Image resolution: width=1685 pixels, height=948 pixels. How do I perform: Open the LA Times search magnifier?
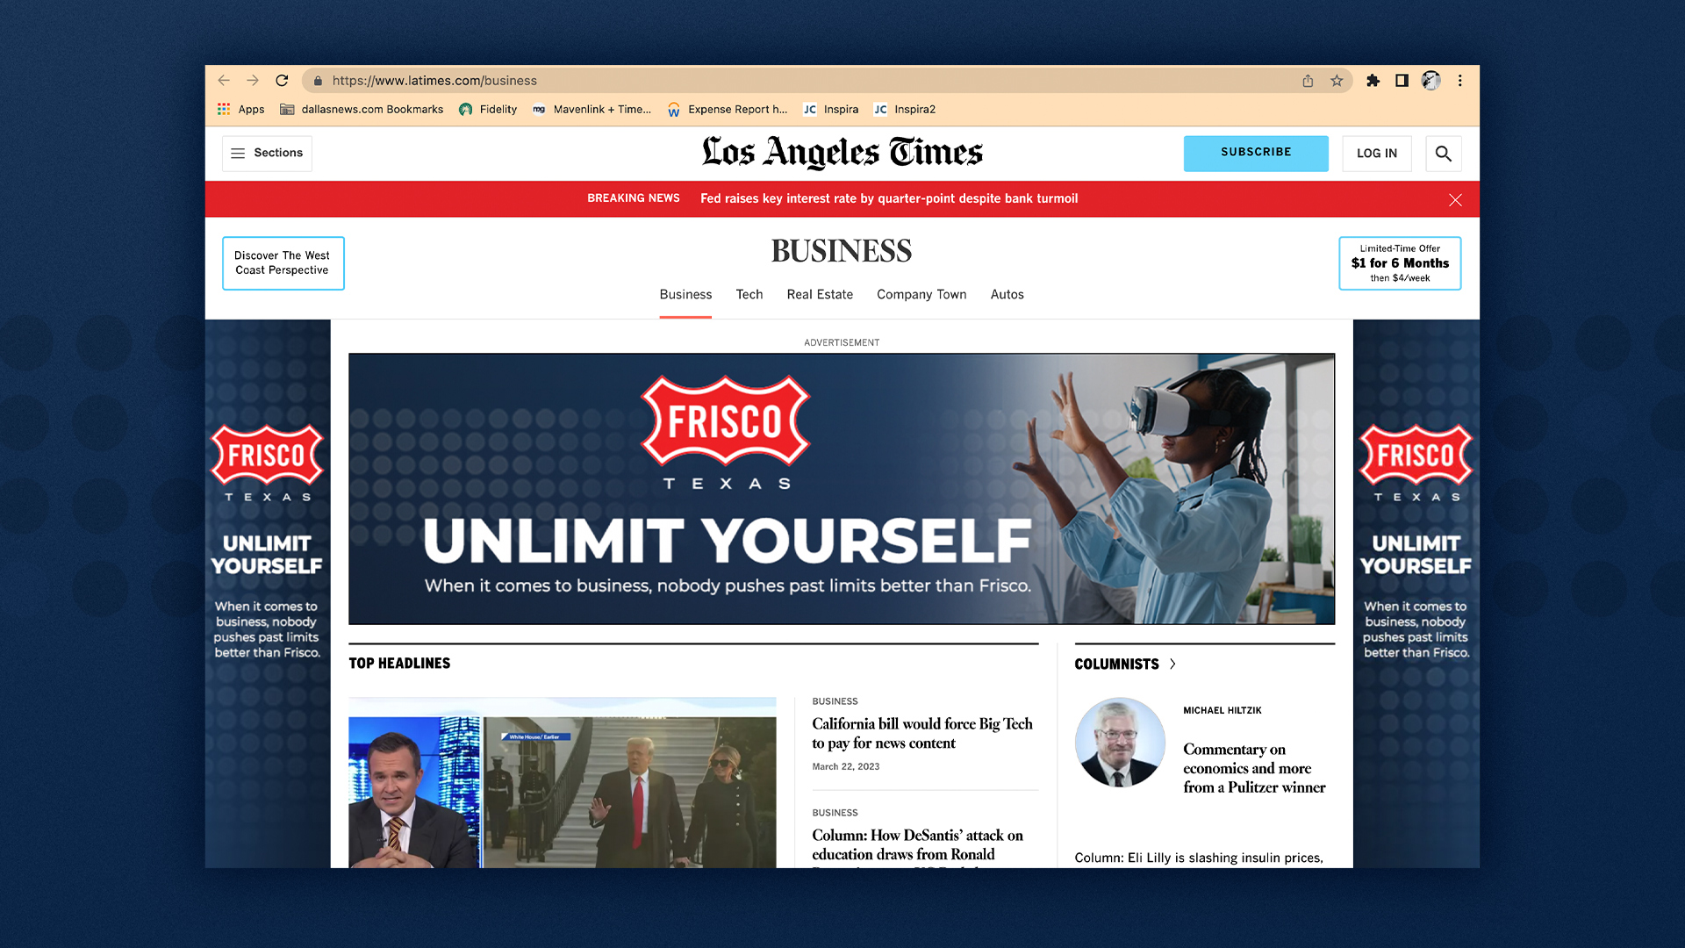click(1443, 154)
